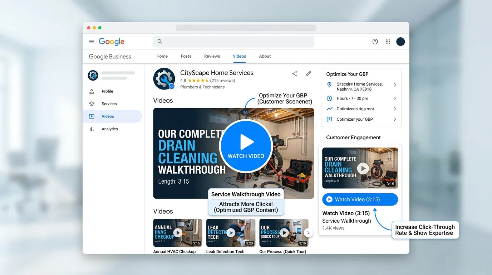Click the CityScape wrench logo

(x=164, y=79)
